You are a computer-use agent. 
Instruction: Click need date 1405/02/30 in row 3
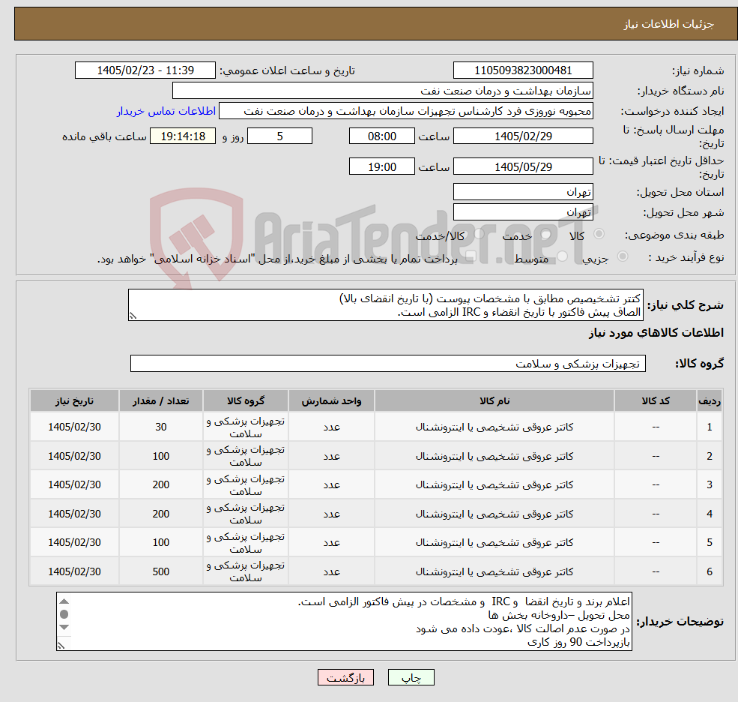coord(74,484)
